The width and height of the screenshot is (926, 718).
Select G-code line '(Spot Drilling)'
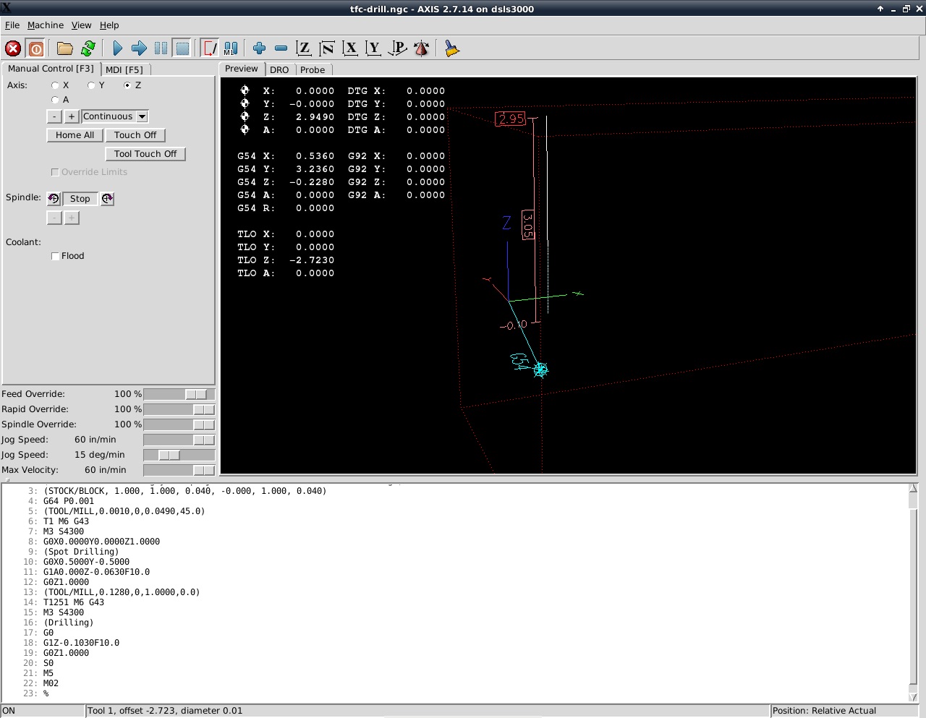coord(81,552)
